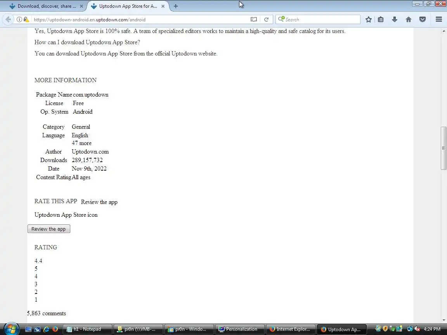
Task: Click the 'General' category link
Action: 81,127
